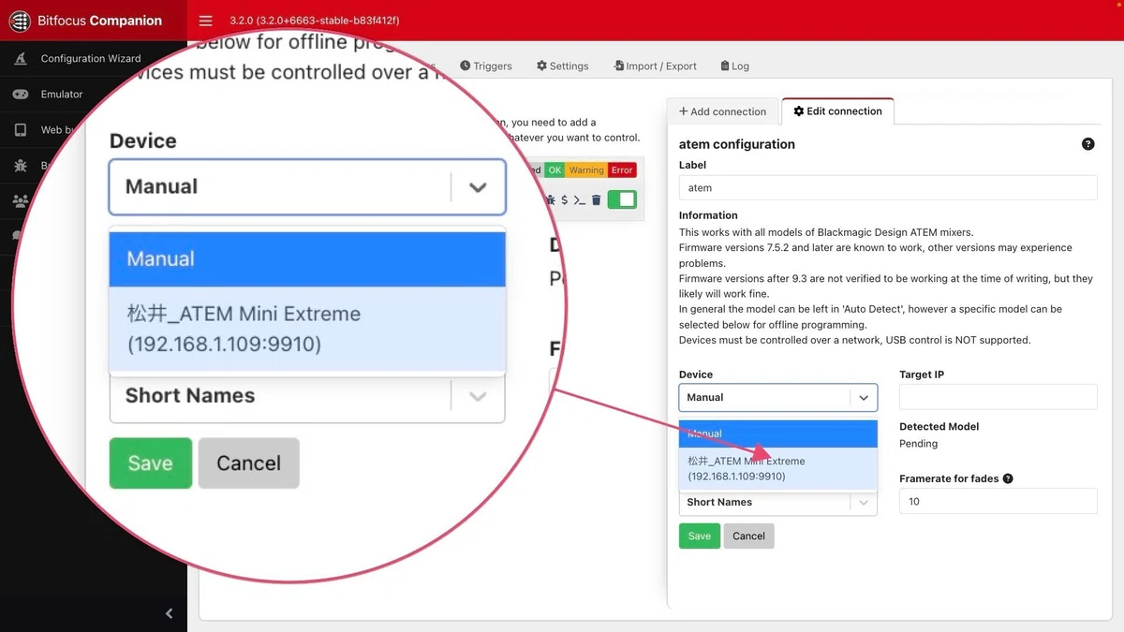Click the small Cancel button beside small Save
This screenshot has height=632, width=1124.
[748, 536]
